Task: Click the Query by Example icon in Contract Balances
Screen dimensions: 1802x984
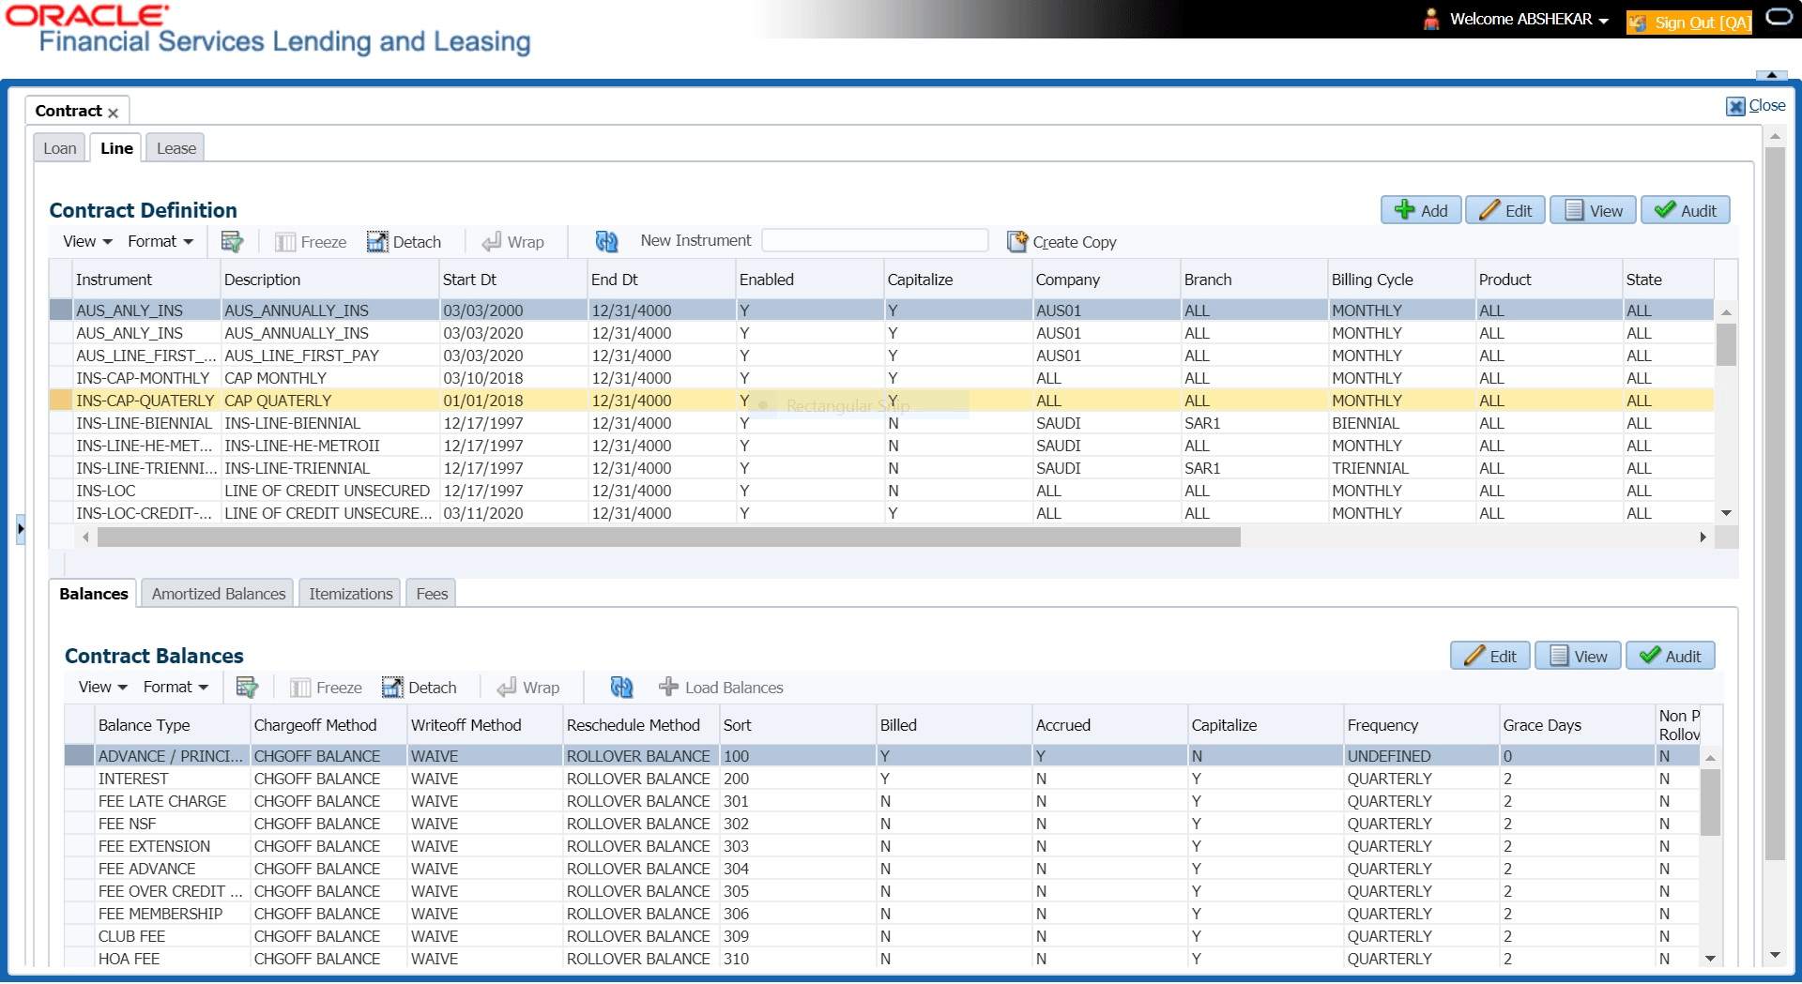Action: pos(247,688)
